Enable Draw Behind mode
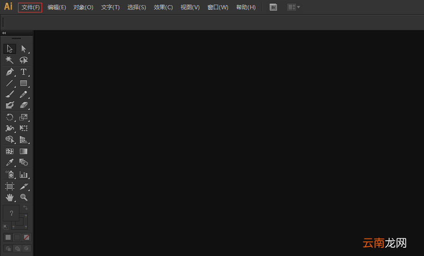Viewport: 424px width, 256px height. pos(17,249)
